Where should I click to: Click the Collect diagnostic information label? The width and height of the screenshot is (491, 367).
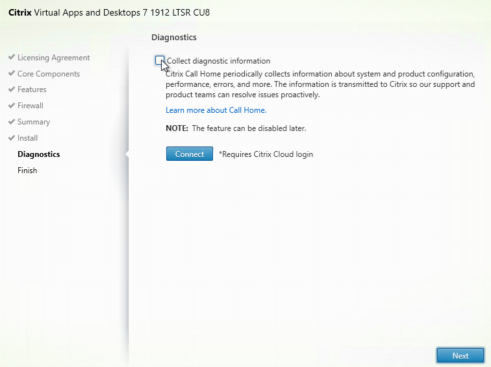click(x=219, y=61)
